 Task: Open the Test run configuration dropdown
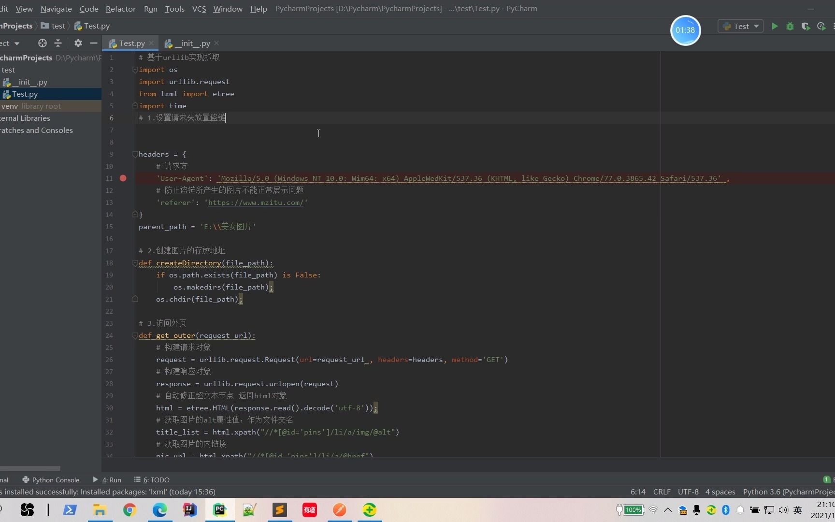[x=755, y=26]
